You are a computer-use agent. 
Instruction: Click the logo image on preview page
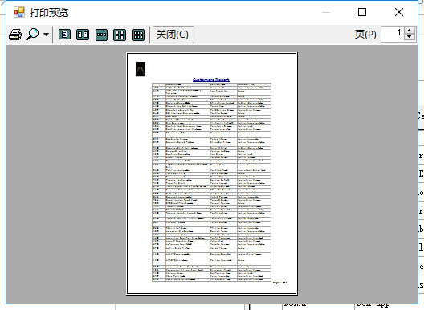coord(141,69)
